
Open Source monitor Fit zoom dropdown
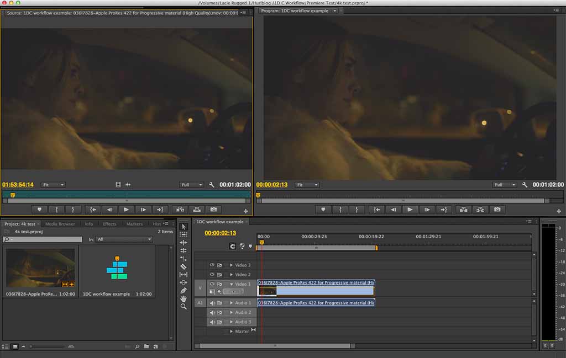pyautogui.click(x=54, y=185)
